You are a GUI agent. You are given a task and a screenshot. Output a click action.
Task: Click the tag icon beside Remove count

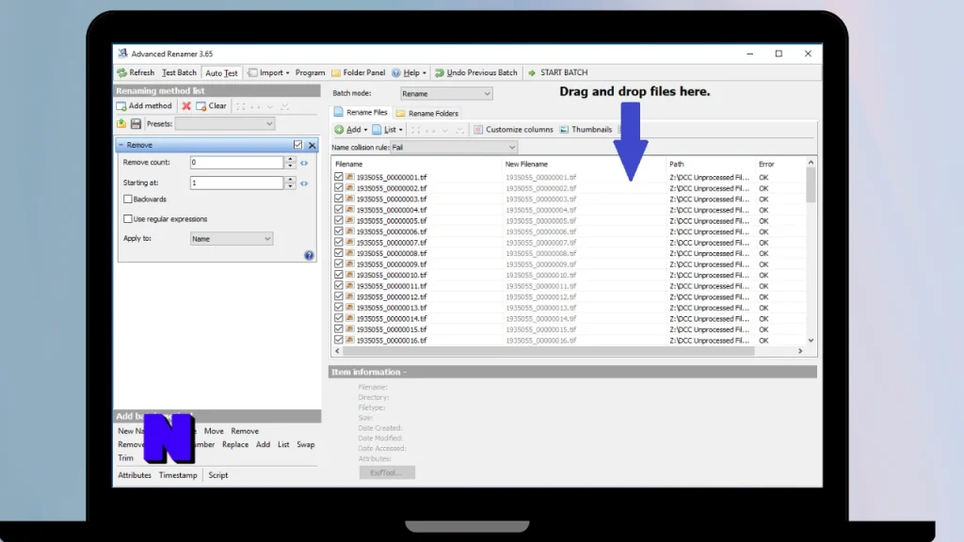coord(304,163)
